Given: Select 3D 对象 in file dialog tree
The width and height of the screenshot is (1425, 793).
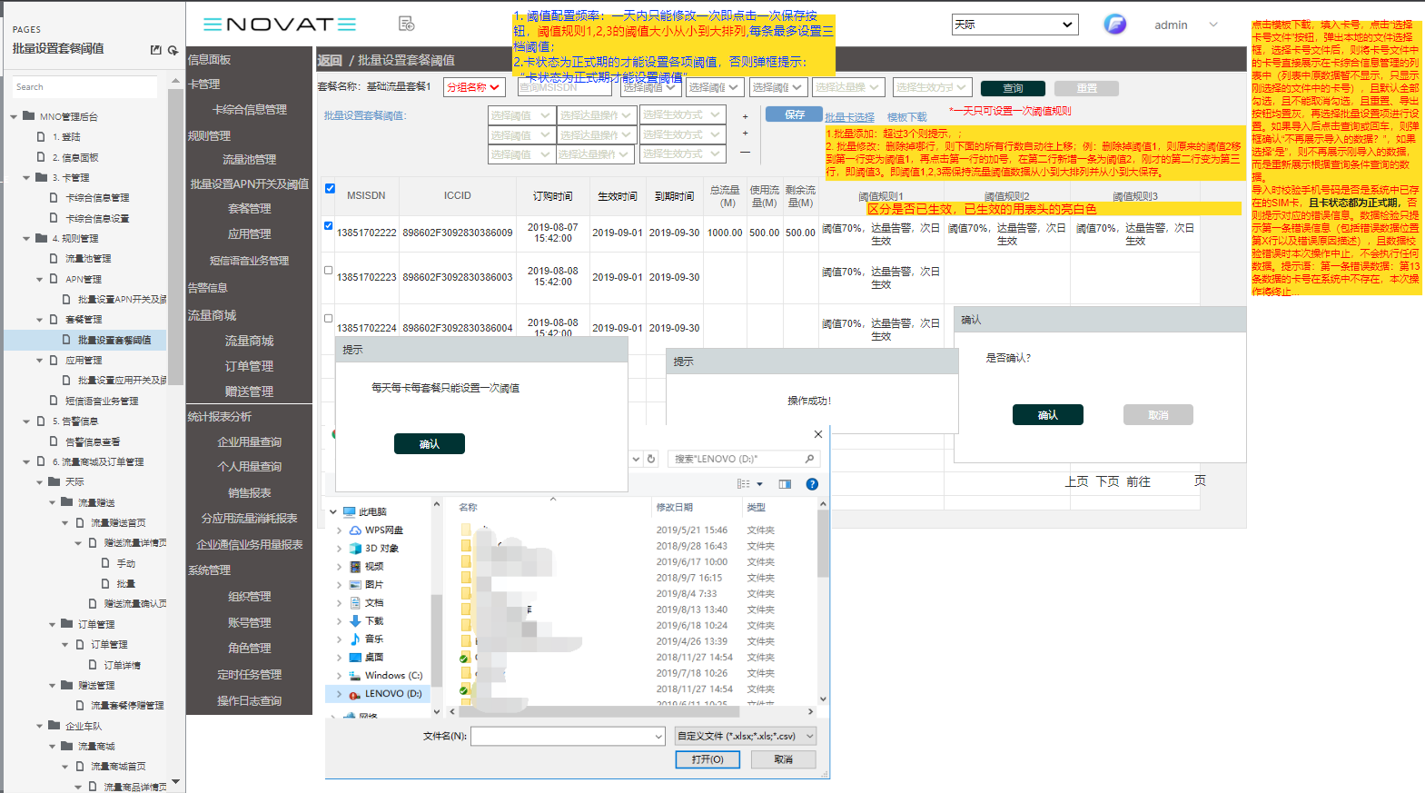Looking at the screenshot, I should coord(381,548).
